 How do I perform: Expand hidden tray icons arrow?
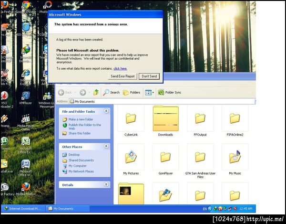pos(210,208)
